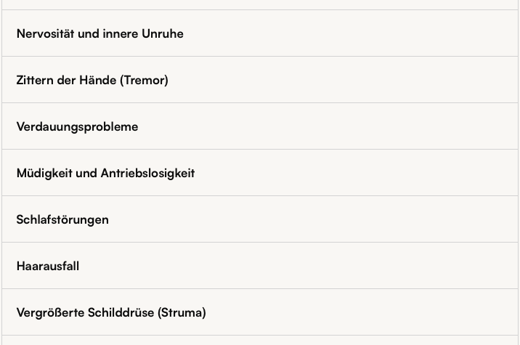Show details for the hand tremor symptom

260,80
